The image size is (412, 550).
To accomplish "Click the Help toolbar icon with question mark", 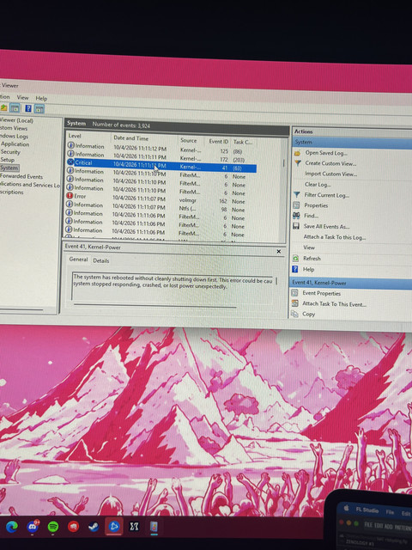I will point(28,108).
